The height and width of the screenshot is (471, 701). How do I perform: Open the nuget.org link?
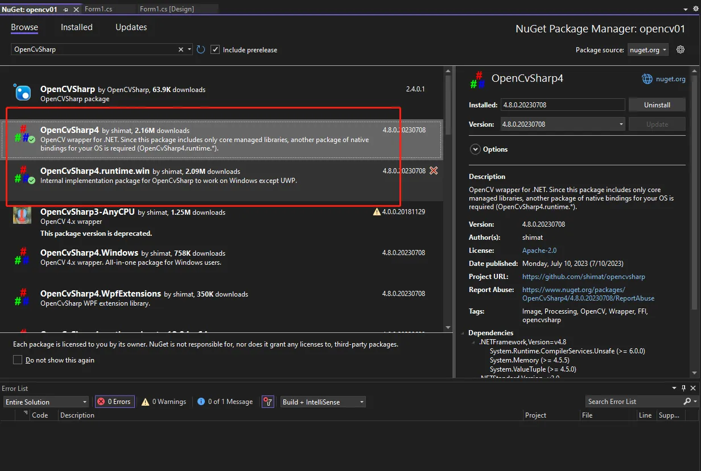(x=671, y=79)
